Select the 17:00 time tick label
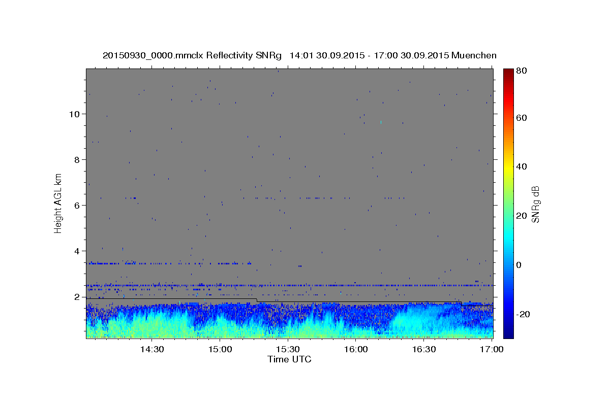The height and width of the screenshot is (406, 610). point(492,349)
